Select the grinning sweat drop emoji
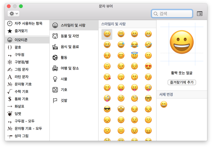The height and width of the screenshot is (147, 212). coord(121,45)
